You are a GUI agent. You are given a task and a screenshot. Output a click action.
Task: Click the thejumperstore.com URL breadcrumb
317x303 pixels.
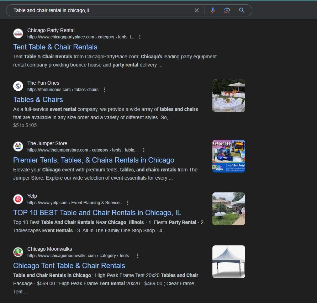(x=82, y=150)
